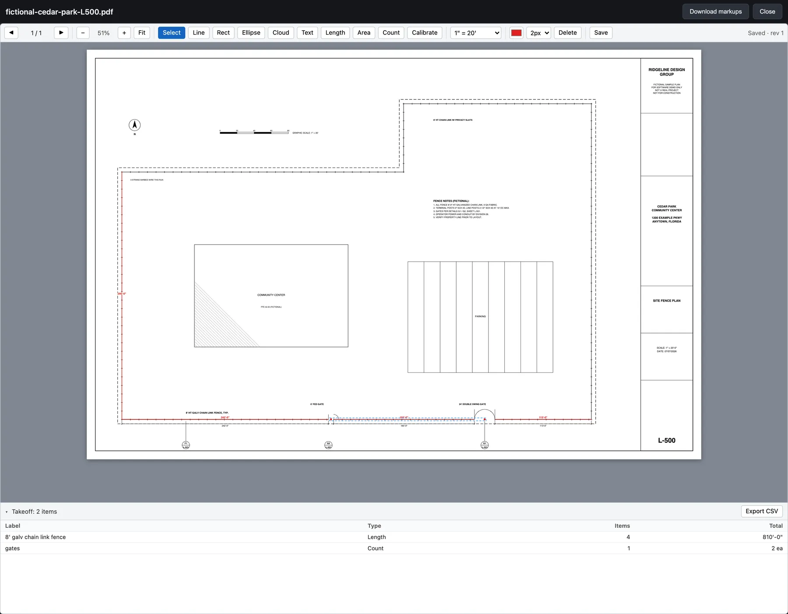Select the 8' galv chain link fence row
Screen dimensions: 788x614
394,537
